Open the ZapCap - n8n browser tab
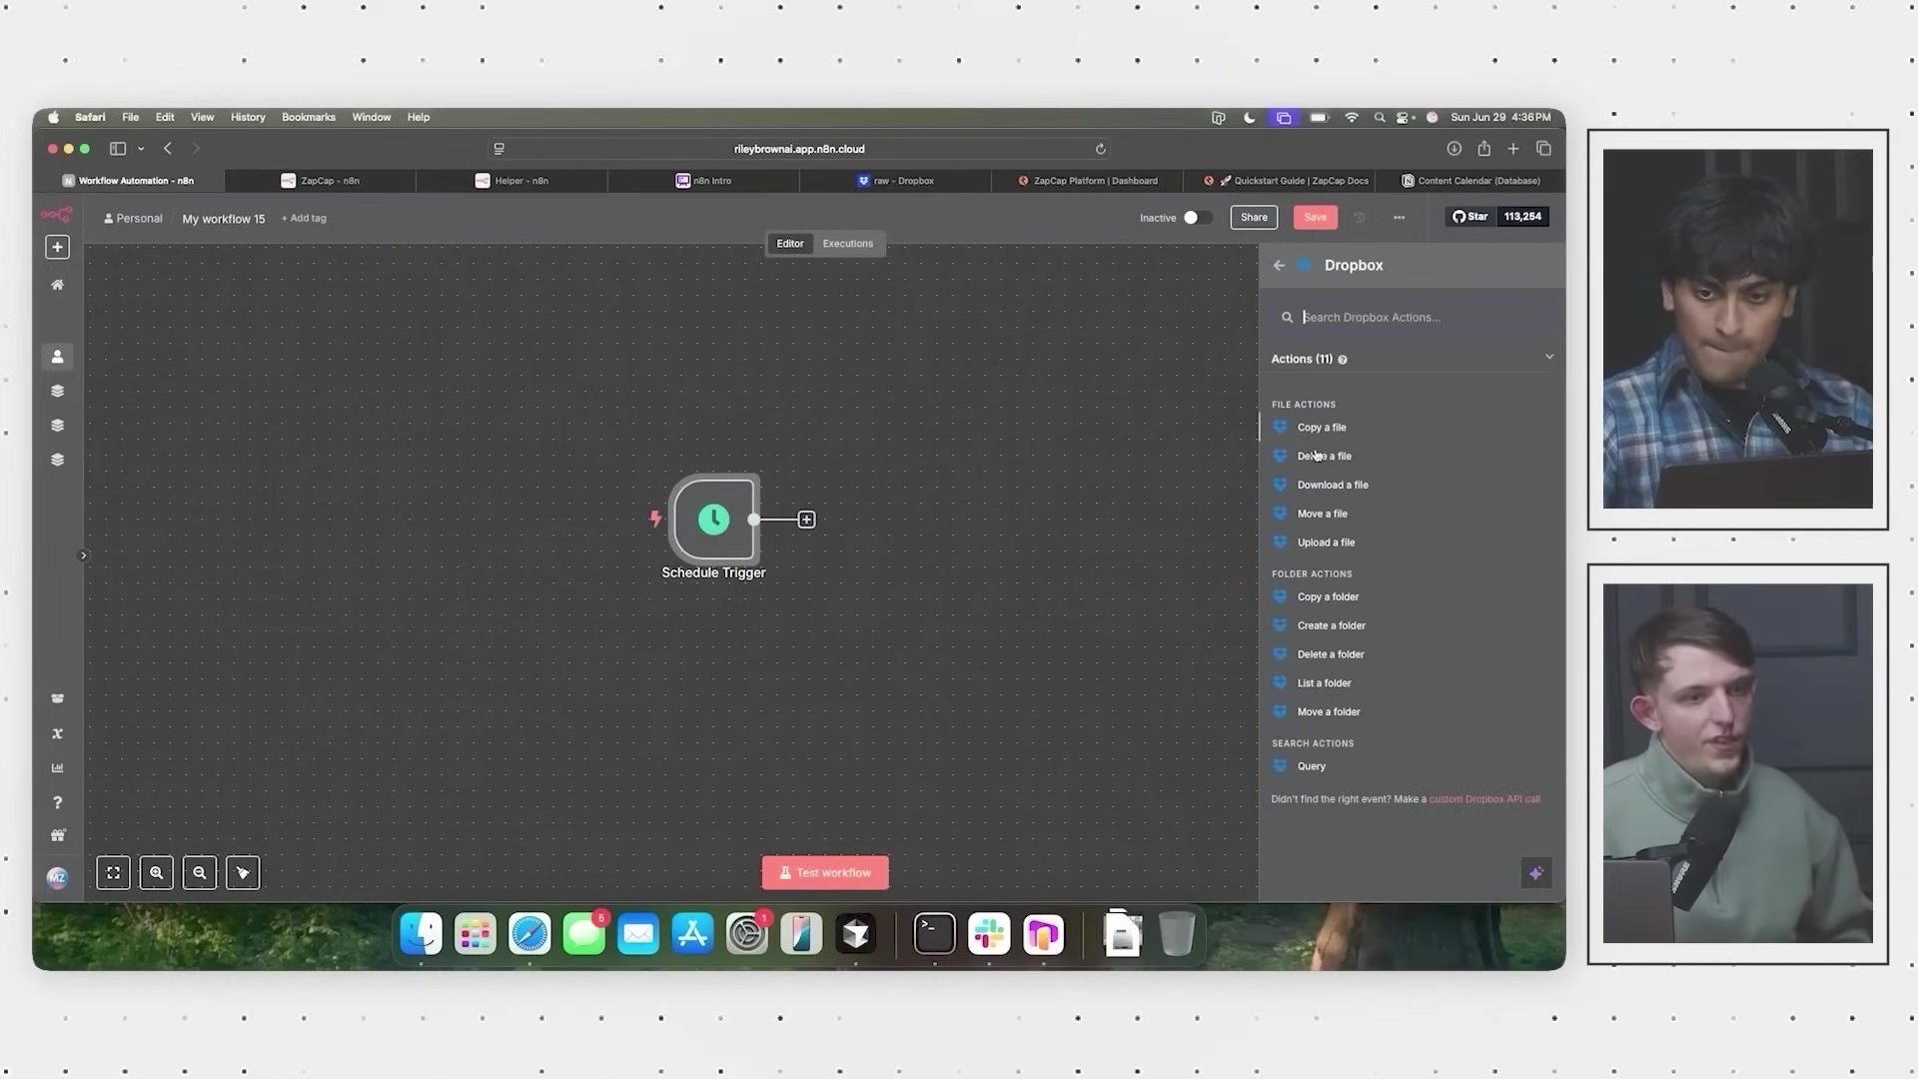The width and height of the screenshot is (1918, 1079). click(321, 181)
